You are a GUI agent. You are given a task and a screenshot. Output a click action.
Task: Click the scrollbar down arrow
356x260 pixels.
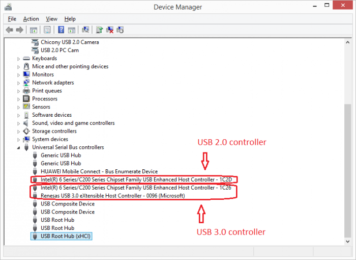(x=347, y=241)
